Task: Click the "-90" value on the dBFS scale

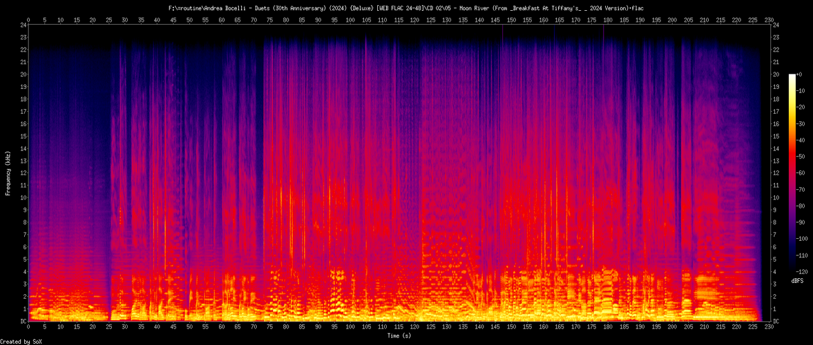Action: point(801,222)
